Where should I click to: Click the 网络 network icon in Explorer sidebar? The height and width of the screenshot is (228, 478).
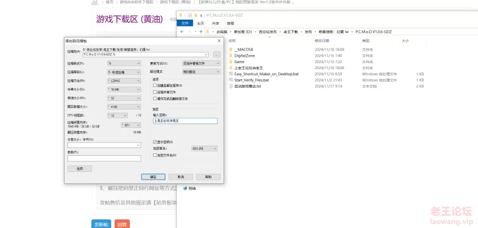(x=185, y=189)
